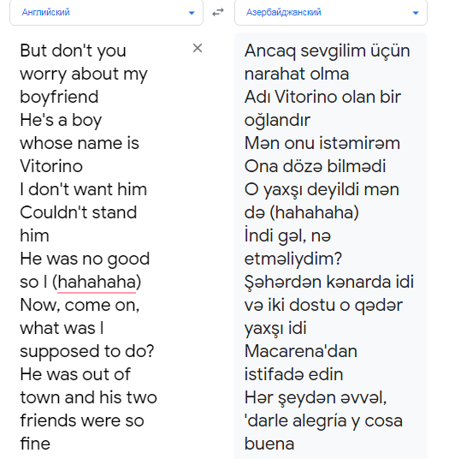This screenshot has height=459, width=449.
Task: Open the Азербайджанский target language dropdown
Action: 331,13
